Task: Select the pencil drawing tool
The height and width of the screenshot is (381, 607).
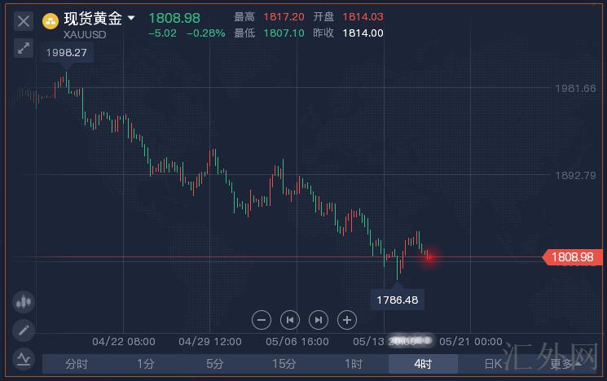Action: pos(23,330)
